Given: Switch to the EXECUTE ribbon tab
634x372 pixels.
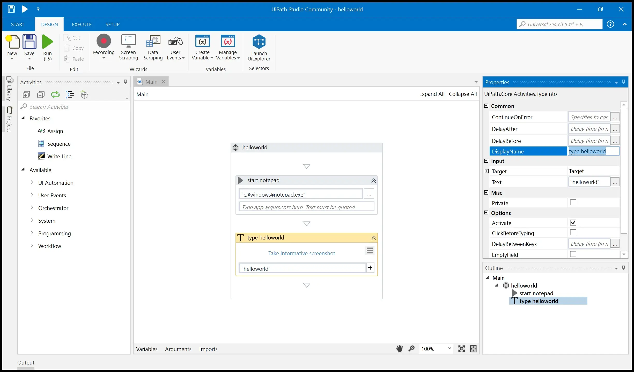Looking at the screenshot, I should (82, 24).
